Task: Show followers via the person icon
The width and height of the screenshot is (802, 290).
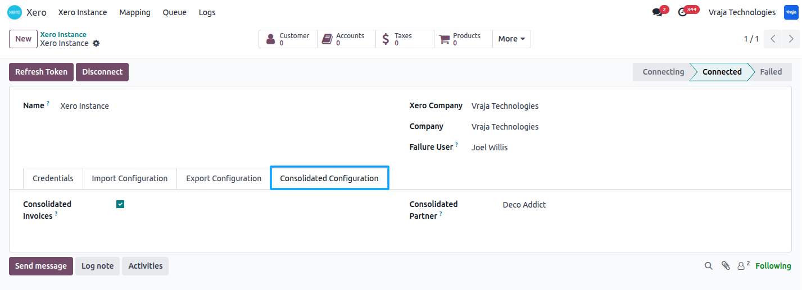Action: [x=743, y=265]
